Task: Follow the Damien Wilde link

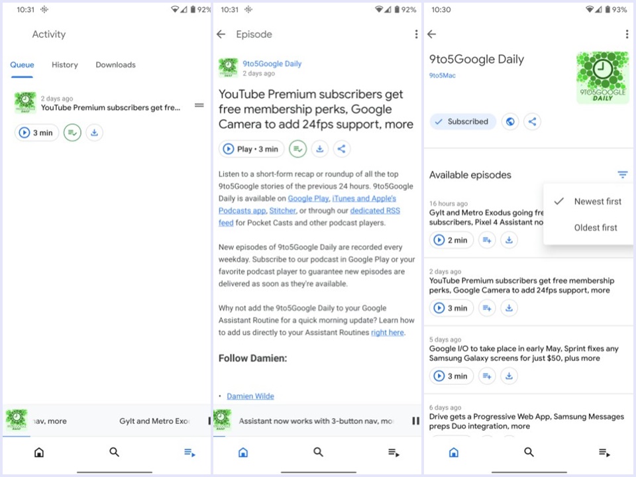Action: [250, 396]
